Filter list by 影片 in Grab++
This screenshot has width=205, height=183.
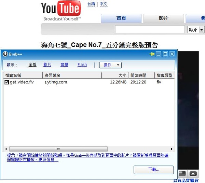coord(47,65)
